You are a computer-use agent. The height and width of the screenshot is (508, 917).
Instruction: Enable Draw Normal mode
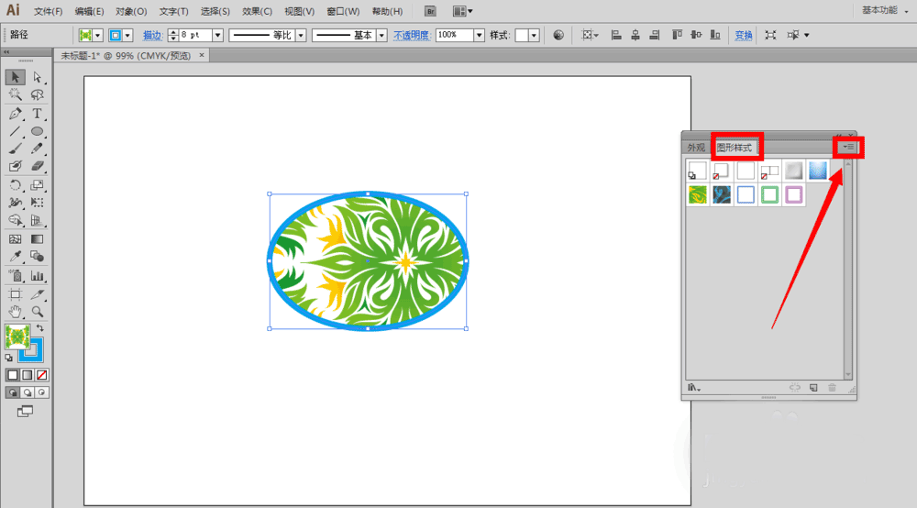13,392
